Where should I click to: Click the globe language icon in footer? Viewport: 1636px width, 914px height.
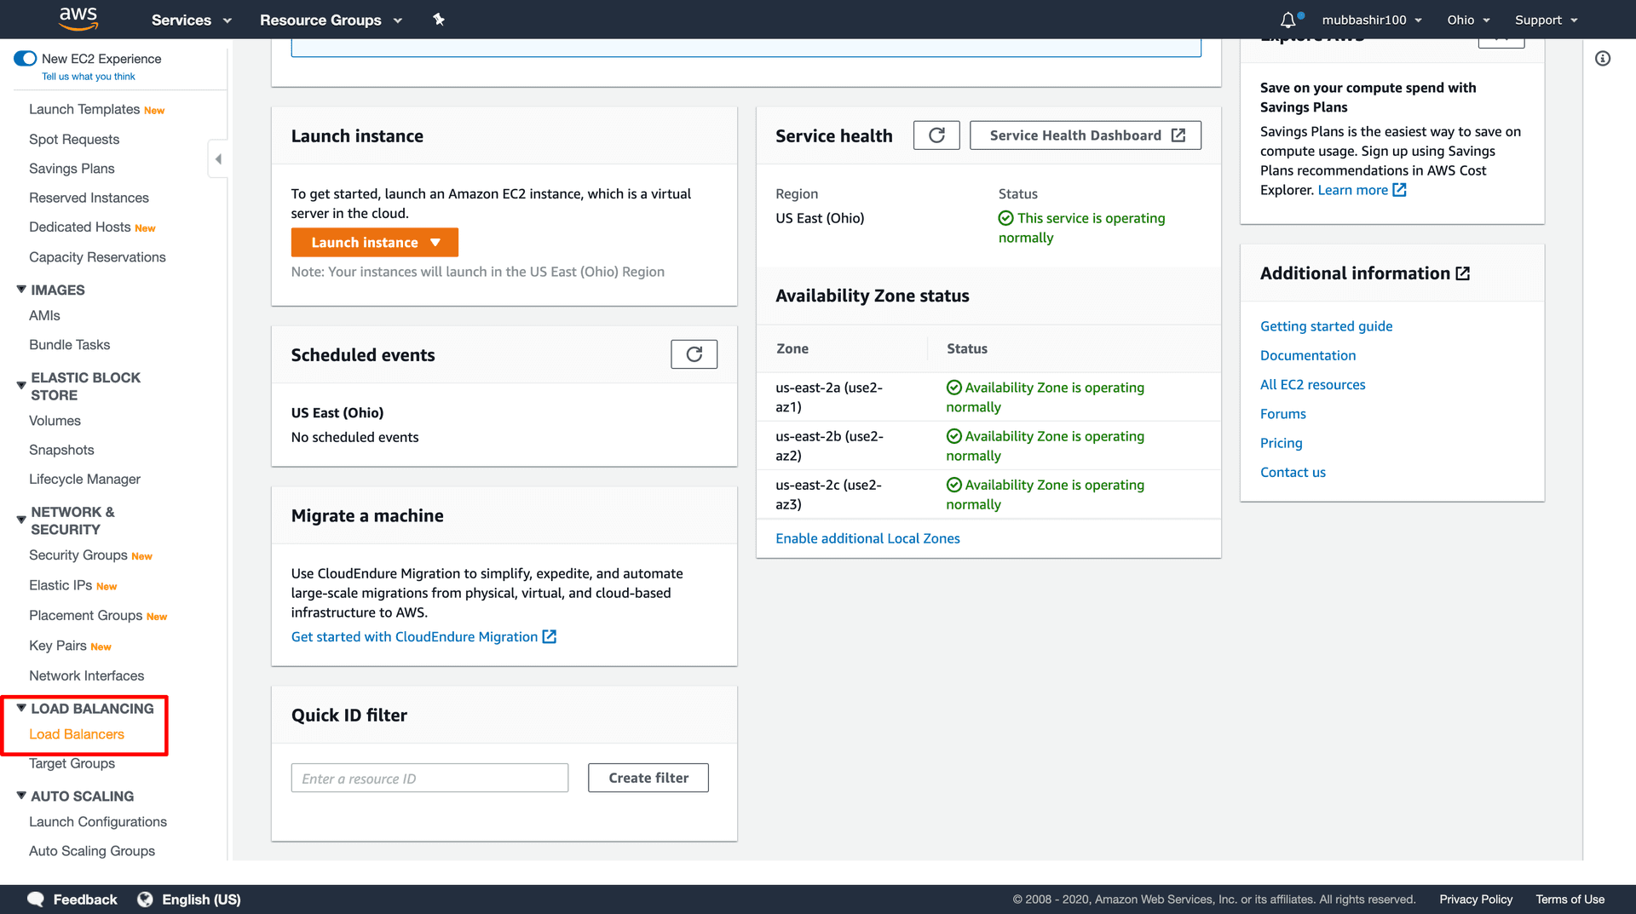145,900
